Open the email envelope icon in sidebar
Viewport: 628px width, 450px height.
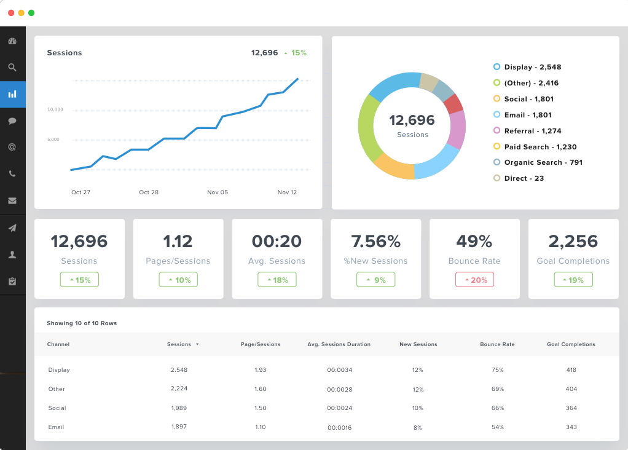[x=12, y=200]
